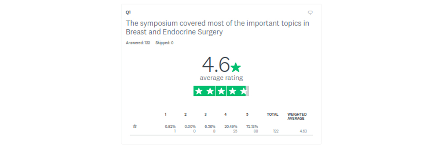
Task: Click the 0.82% one-star percentage
Action: point(170,126)
